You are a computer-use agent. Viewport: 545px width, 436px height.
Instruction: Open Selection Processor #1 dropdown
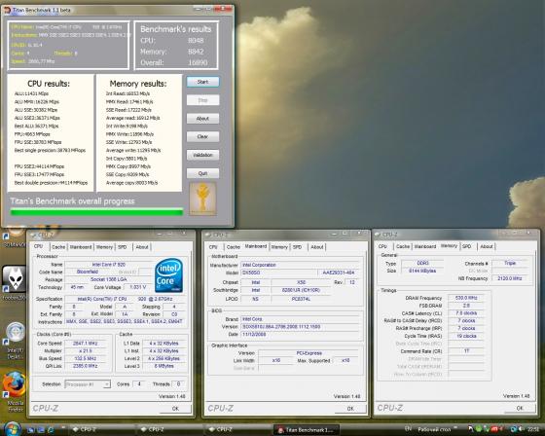[88, 384]
